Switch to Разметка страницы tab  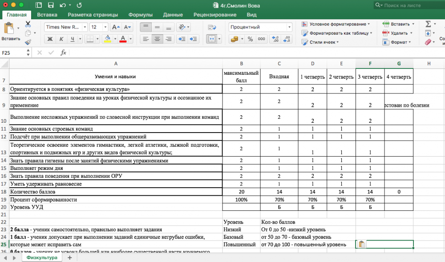[x=93, y=15]
